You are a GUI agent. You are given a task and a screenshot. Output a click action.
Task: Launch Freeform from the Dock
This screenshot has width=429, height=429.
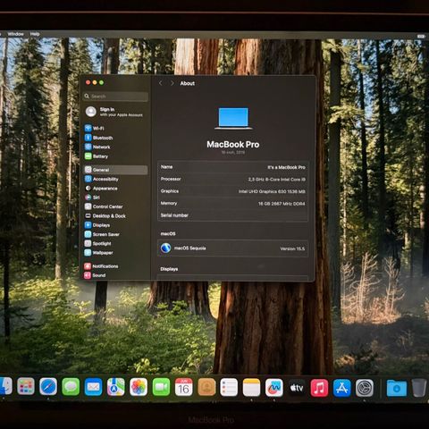tap(274, 387)
